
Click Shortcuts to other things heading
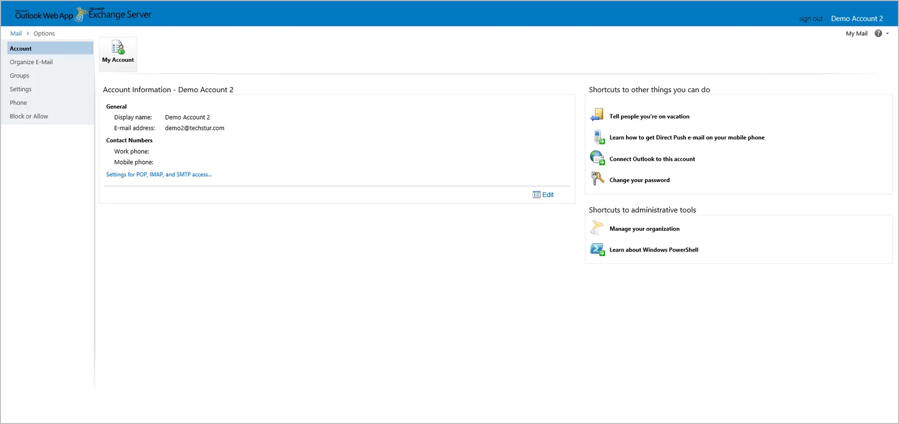649,90
